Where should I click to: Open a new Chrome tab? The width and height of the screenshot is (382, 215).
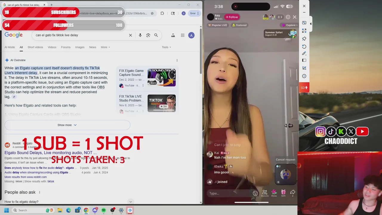pyautogui.click(x=51, y=5)
